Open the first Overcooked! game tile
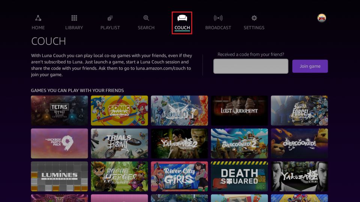The height and width of the screenshot is (202, 360). 299,143
